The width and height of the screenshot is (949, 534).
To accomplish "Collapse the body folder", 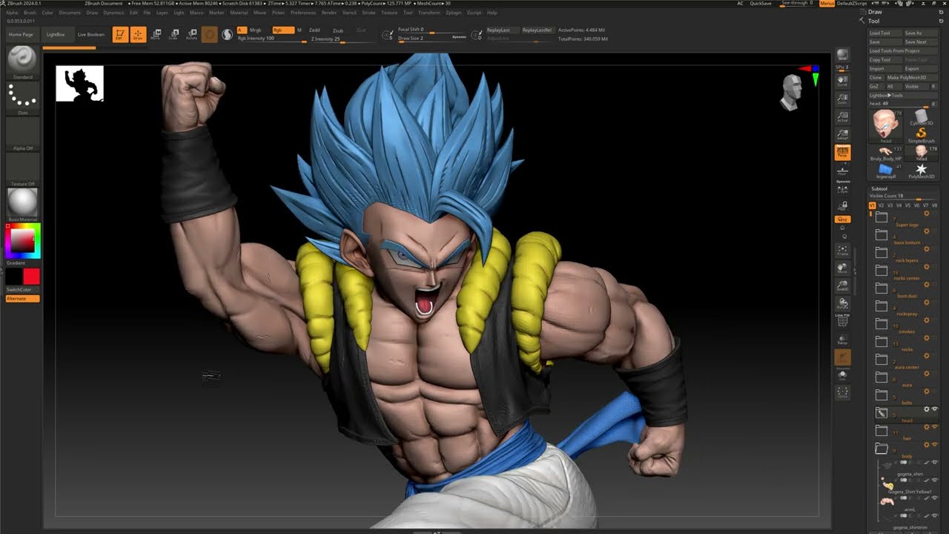I will (882, 449).
